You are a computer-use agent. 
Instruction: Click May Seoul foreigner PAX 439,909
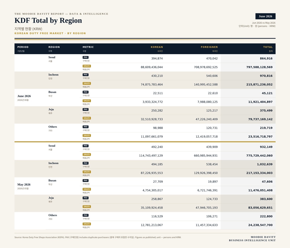coord(212,147)
